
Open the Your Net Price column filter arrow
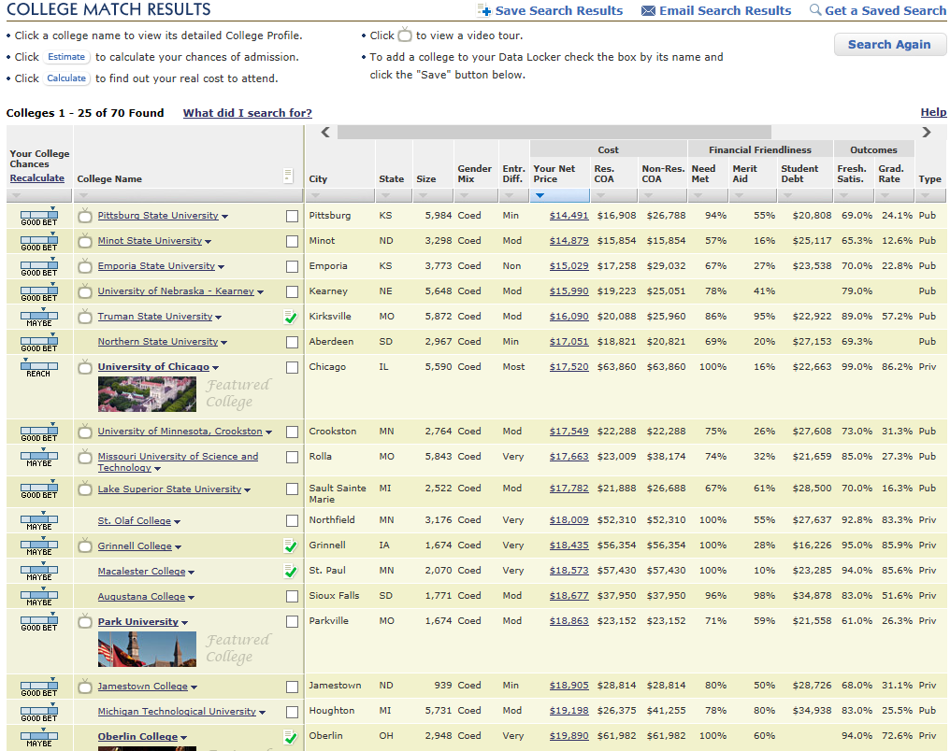pos(540,195)
